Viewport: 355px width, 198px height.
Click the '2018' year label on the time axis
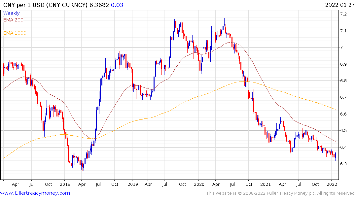(x=65, y=184)
